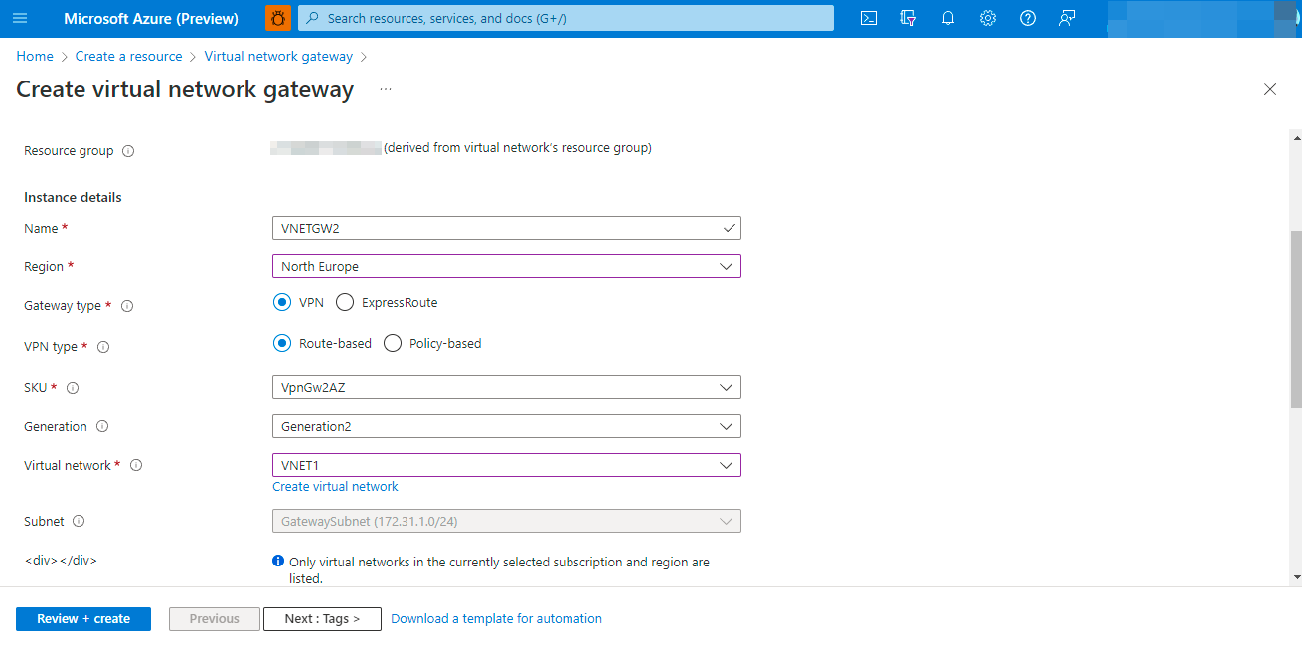Click info icon next to Generation
This screenshot has height=646, width=1302.
pyautogui.click(x=102, y=426)
